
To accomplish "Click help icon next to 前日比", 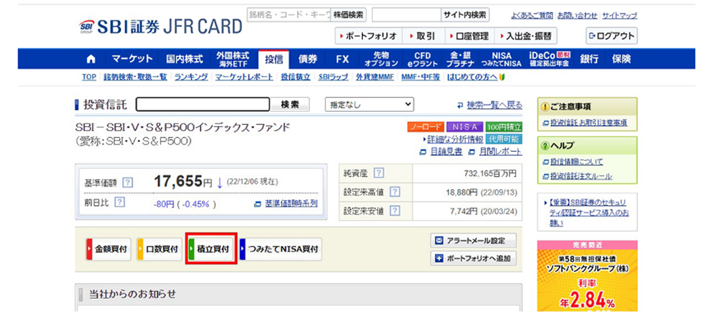I will click(119, 202).
